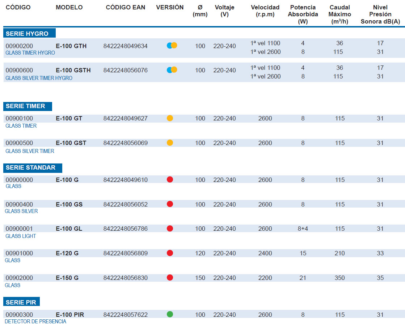
Task: Click EAN code 8422248049627
Action: [x=126, y=119]
